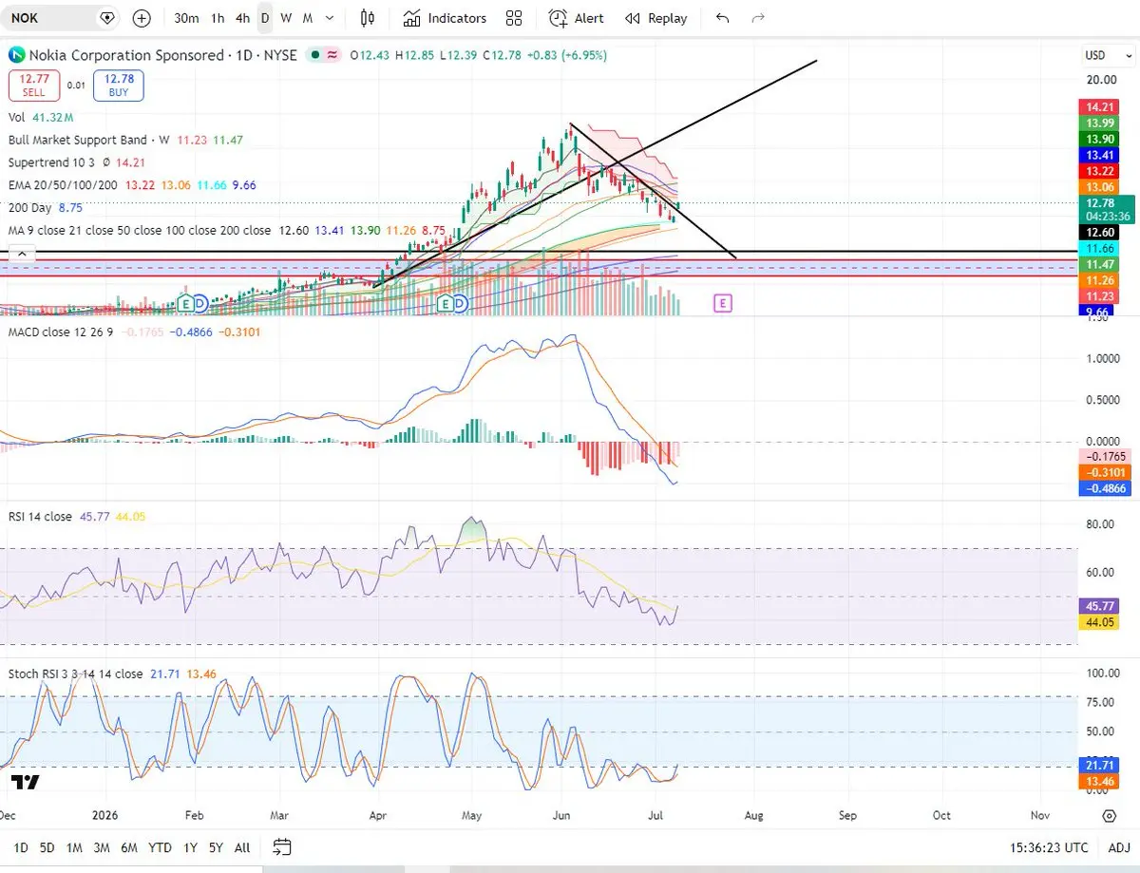Viewport: 1140px width, 873px height.
Task: Select the D daily interval
Action: [x=265, y=18]
